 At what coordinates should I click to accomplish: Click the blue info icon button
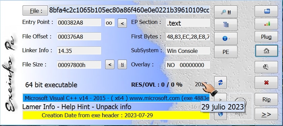(x=226, y=38)
